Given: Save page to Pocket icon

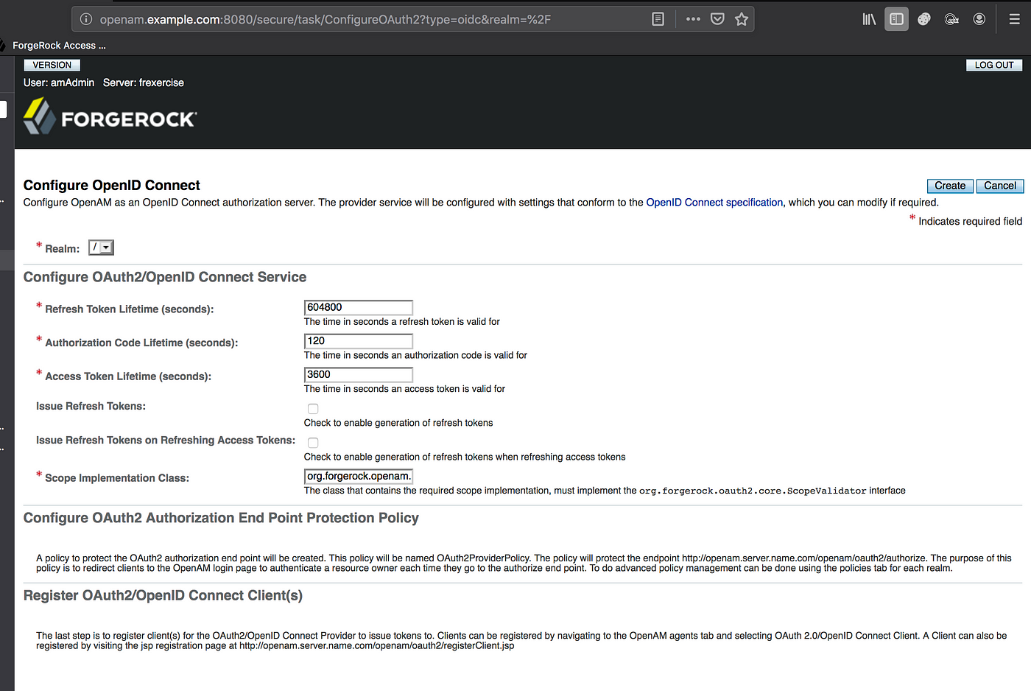Looking at the screenshot, I should (x=717, y=19).
